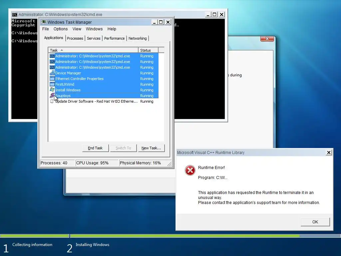Switch to the Networking tab
This screenshot has width=341, height=256.
[138, 38]
